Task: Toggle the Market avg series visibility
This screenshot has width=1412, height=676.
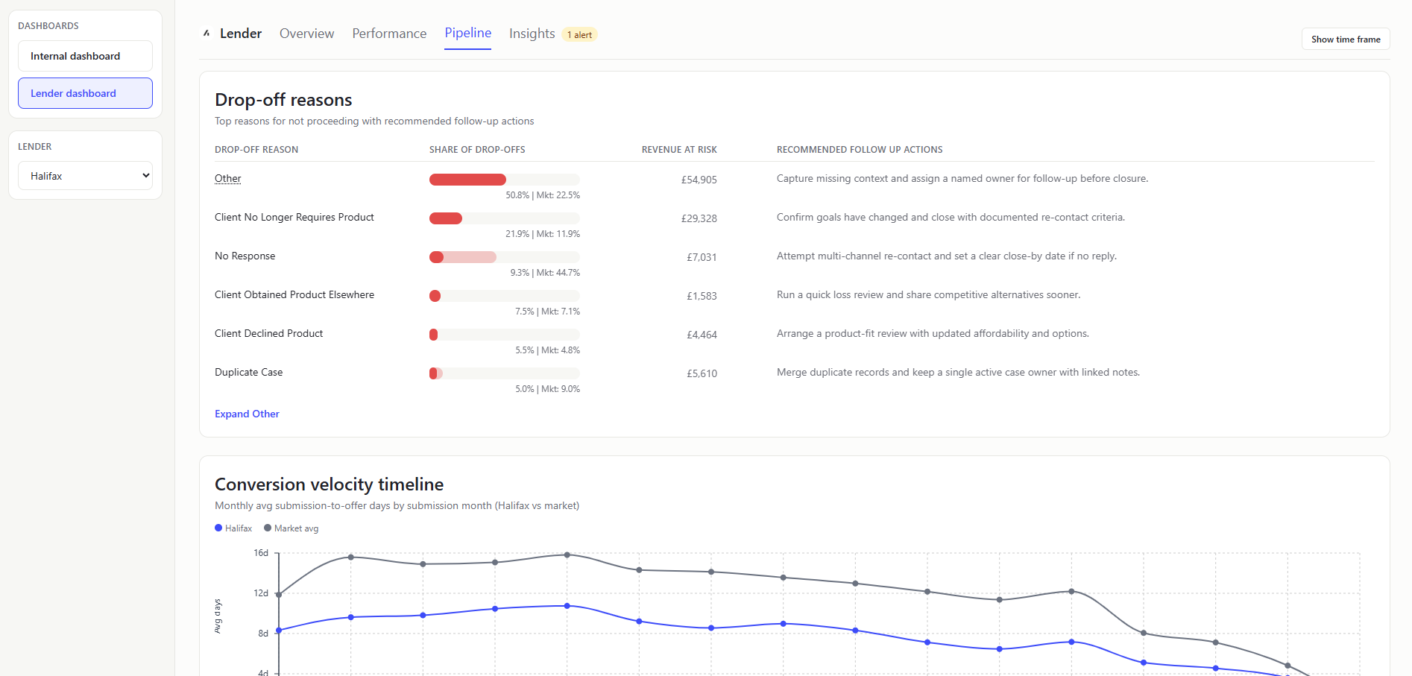Action: click(x=291, y=528)
